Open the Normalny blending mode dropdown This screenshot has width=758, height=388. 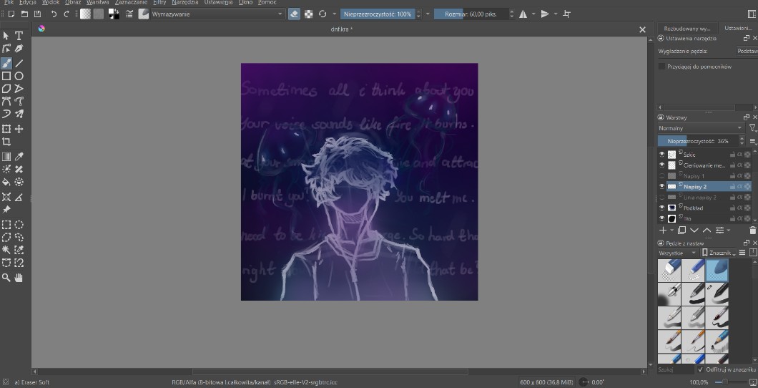coord(699,128)
